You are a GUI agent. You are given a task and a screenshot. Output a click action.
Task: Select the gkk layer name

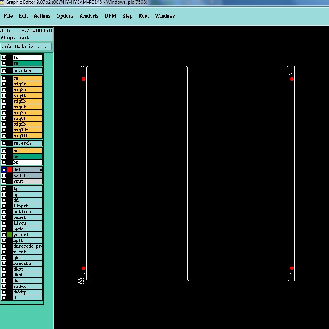(x=28, y=257)
